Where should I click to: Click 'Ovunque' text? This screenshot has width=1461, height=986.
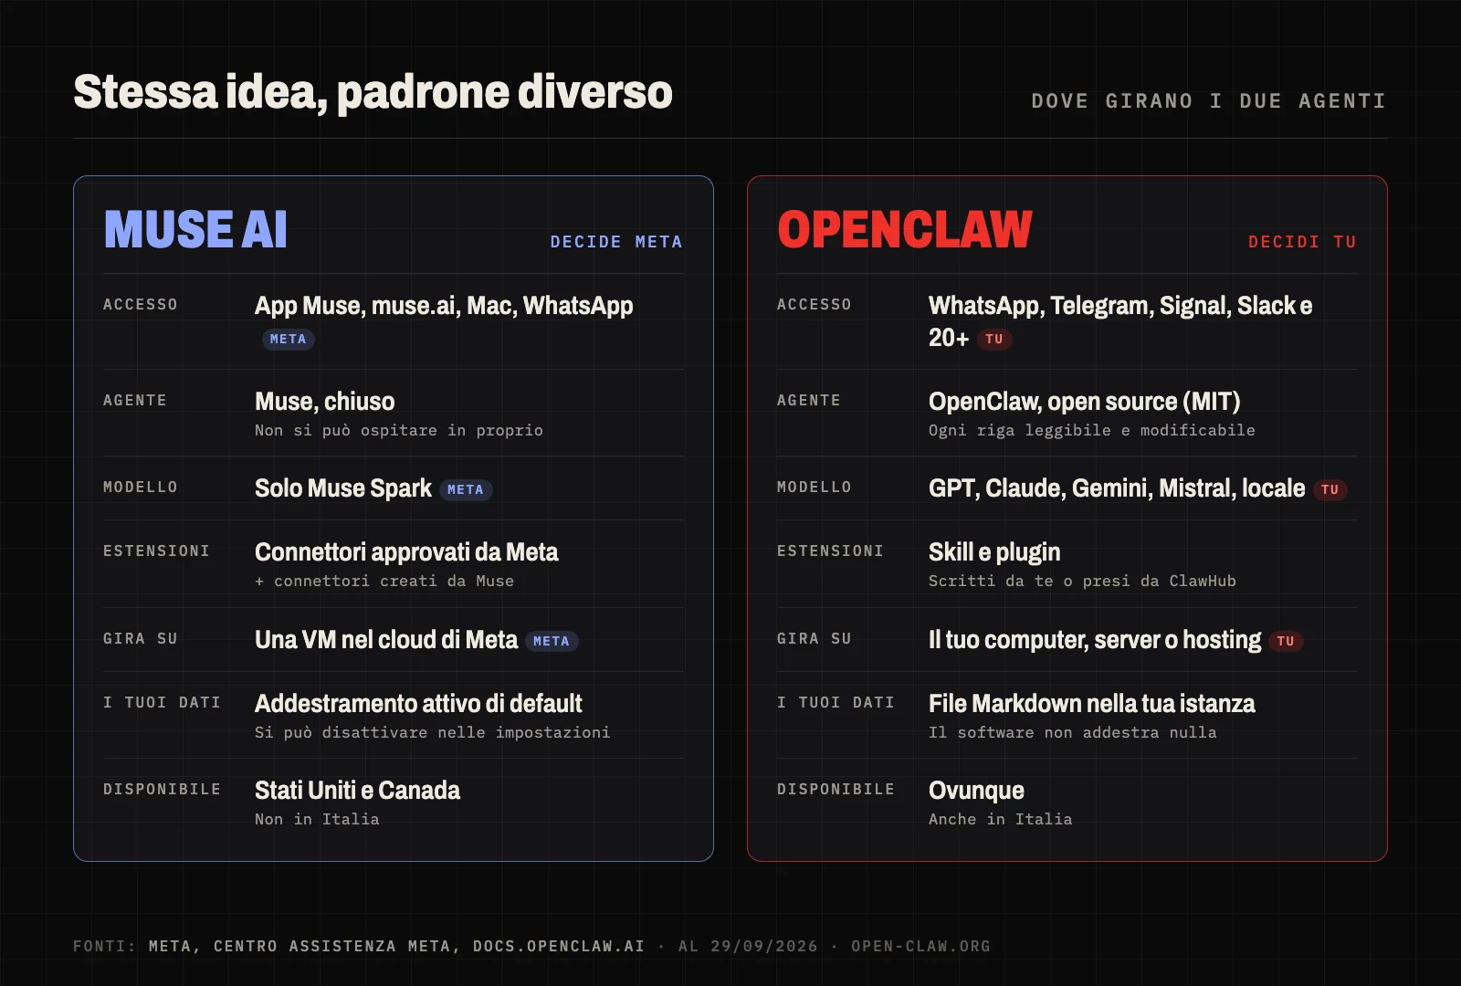[x=976, y=791]
